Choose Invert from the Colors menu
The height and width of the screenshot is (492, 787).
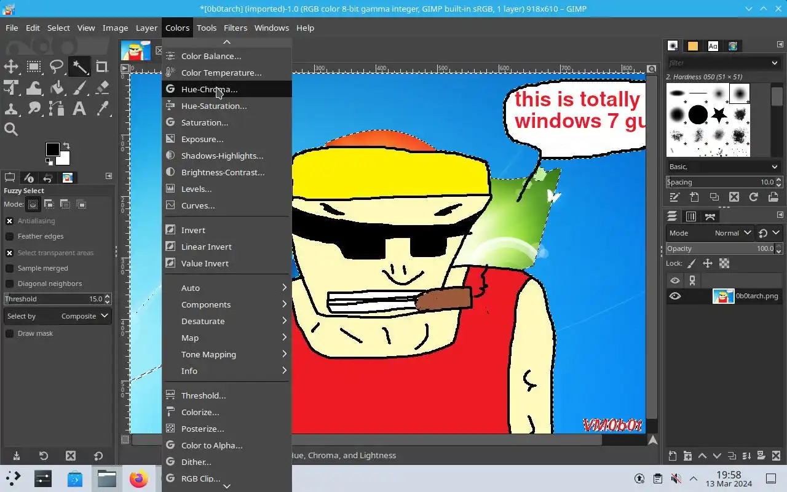click(227, 230)
